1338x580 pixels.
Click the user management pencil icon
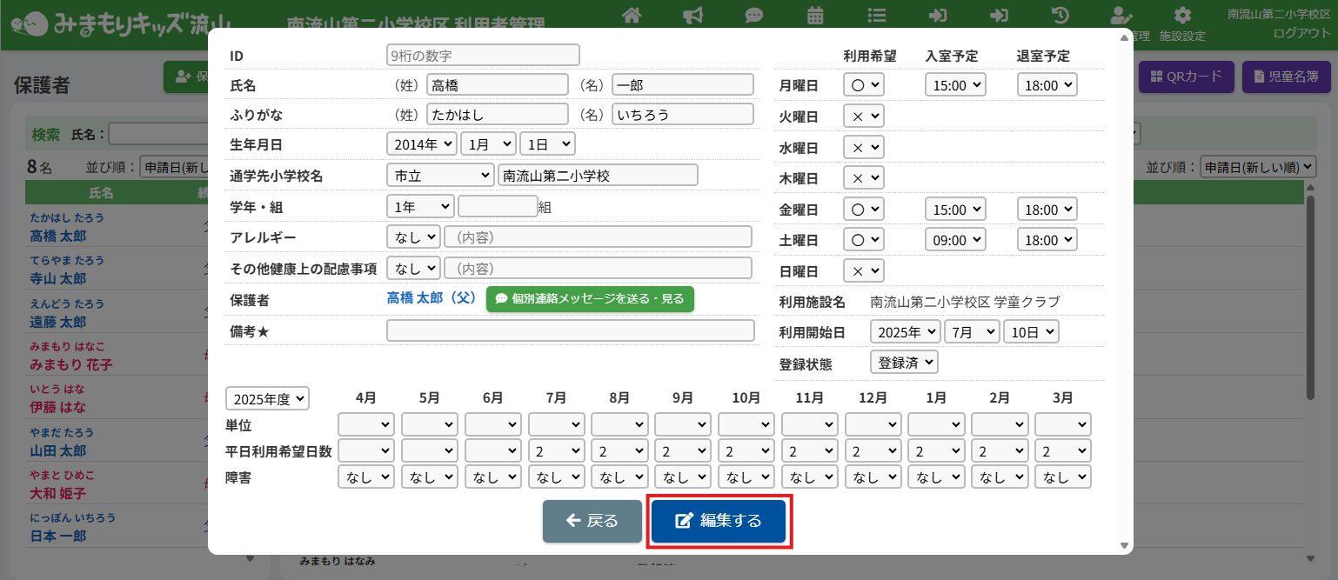[x=1121, y=16]
